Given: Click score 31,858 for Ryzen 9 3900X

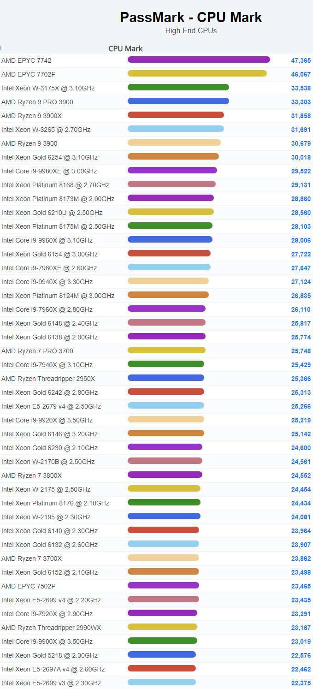Looking at the screenshot, I should (301, 116).
